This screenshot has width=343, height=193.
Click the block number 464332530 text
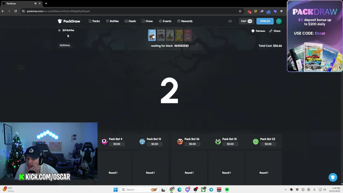(181, 46)
